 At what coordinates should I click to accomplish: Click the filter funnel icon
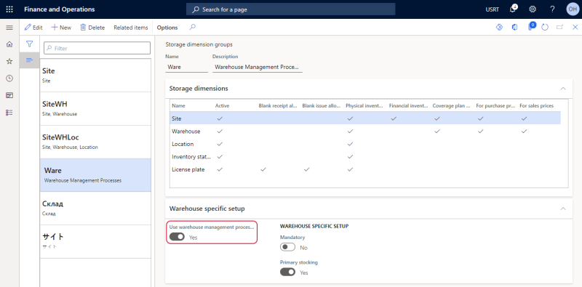tap(29, 44)
